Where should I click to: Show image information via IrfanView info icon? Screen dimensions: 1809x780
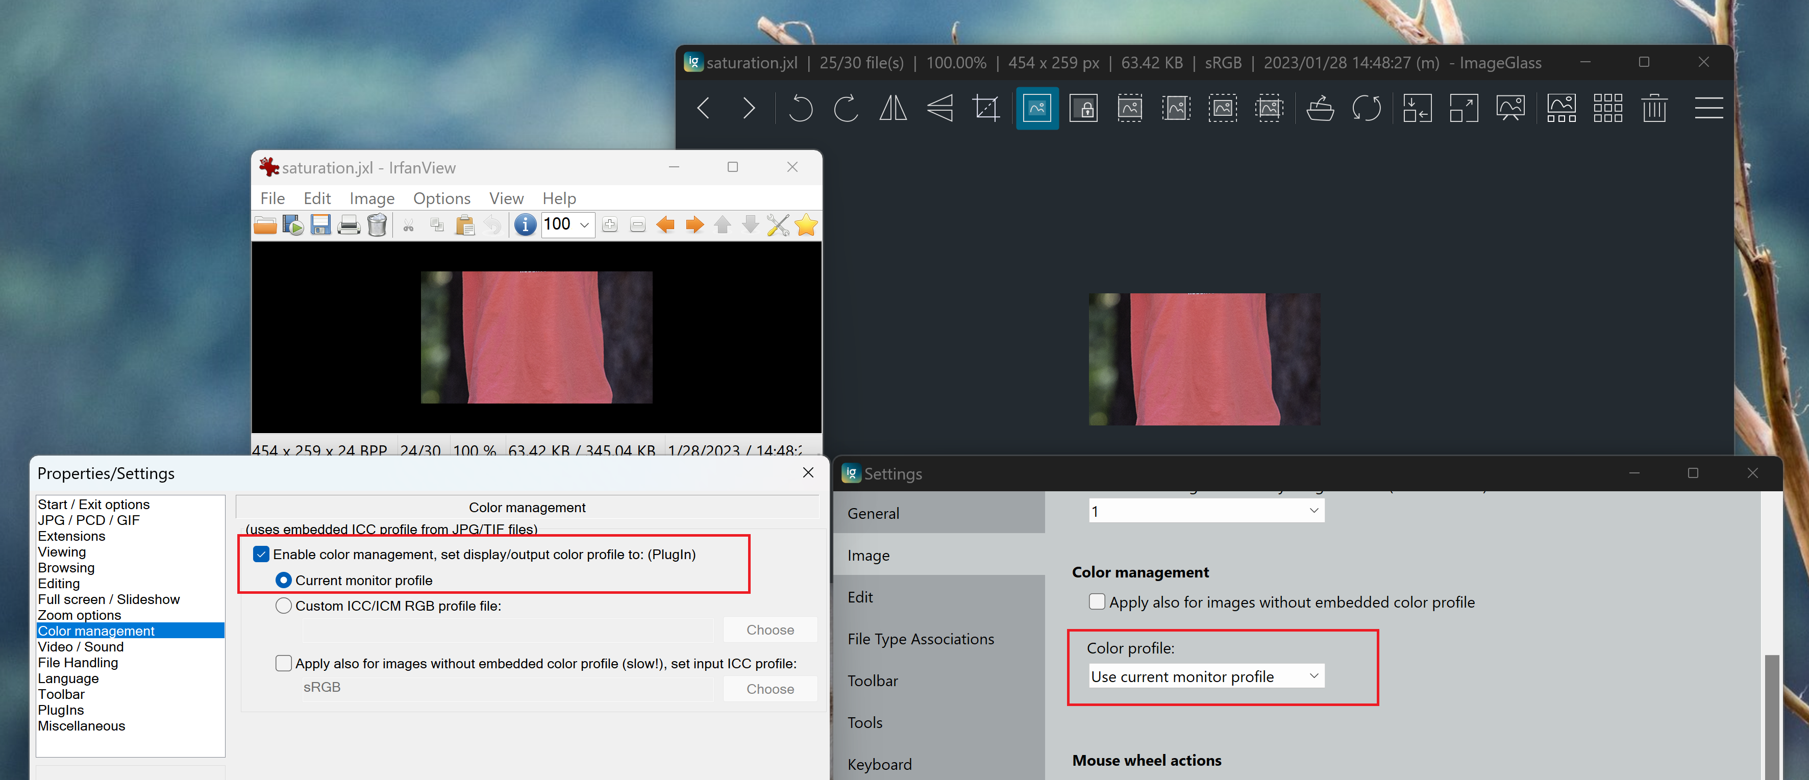[525, 224]
